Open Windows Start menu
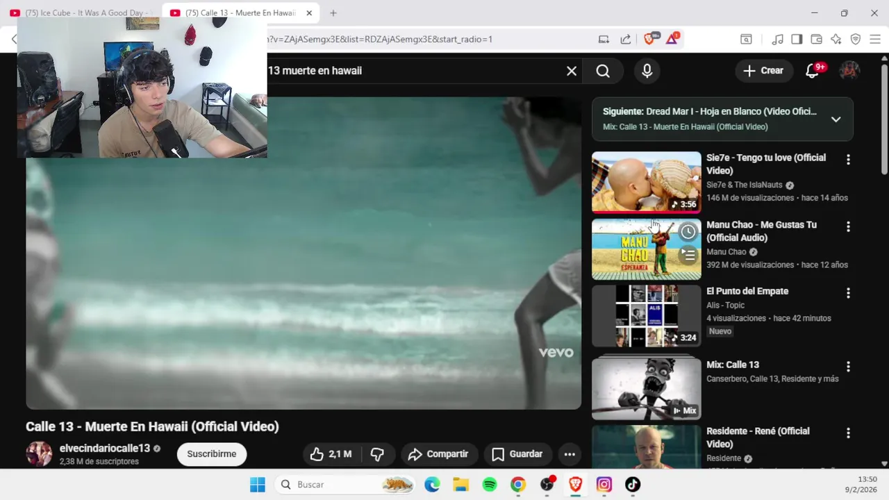The image size is (889, 500). pos(258,485)
